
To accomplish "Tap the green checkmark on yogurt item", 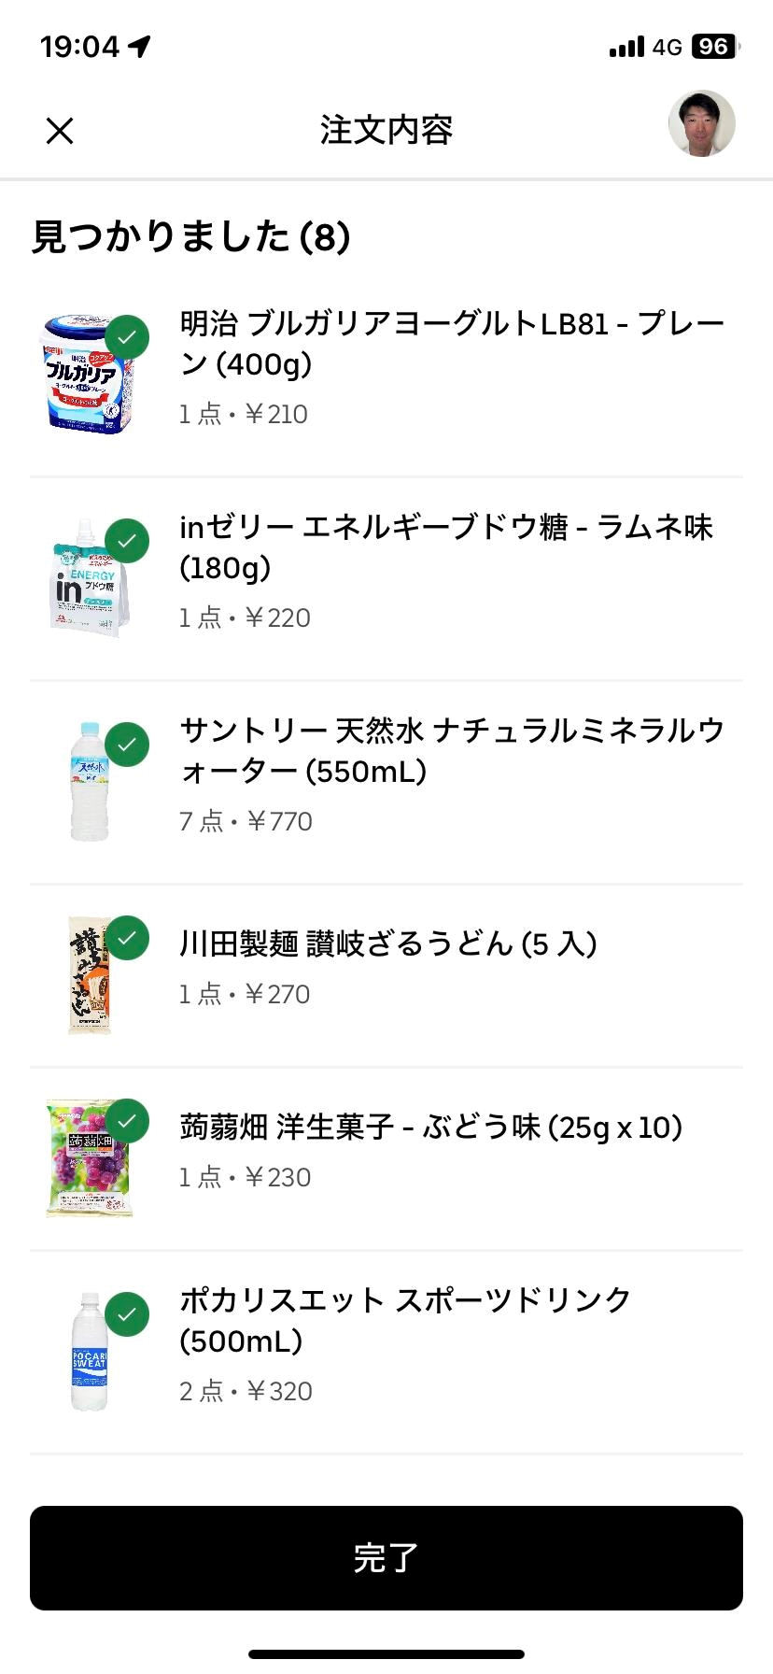I will pos(128,337).
